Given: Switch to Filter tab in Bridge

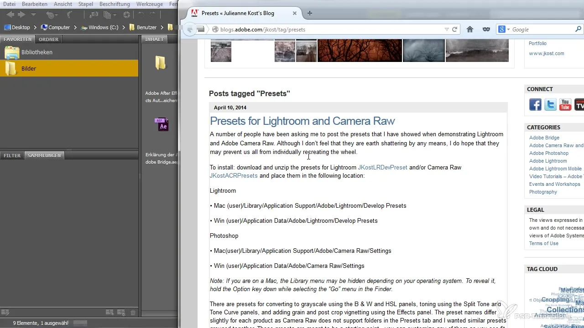Looking at the screenshot, I should pos(12,155).
